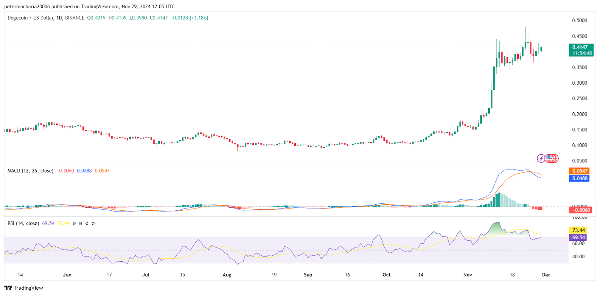The image size is (600, 295).
Task: Select the RSI (14, close) legend title
Action: tap(23, 223)
